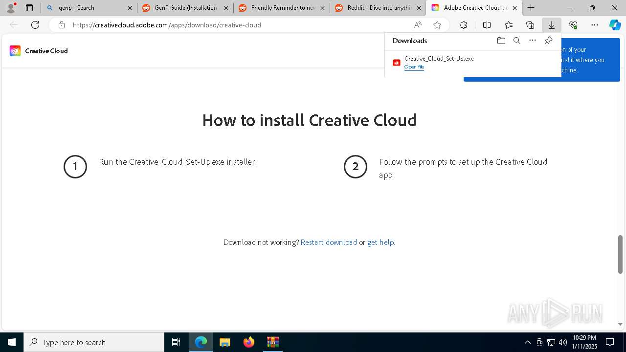This screenshot has width=626, height=352.
Task: Pin the Downloads panel
Action: coord(548,41)
